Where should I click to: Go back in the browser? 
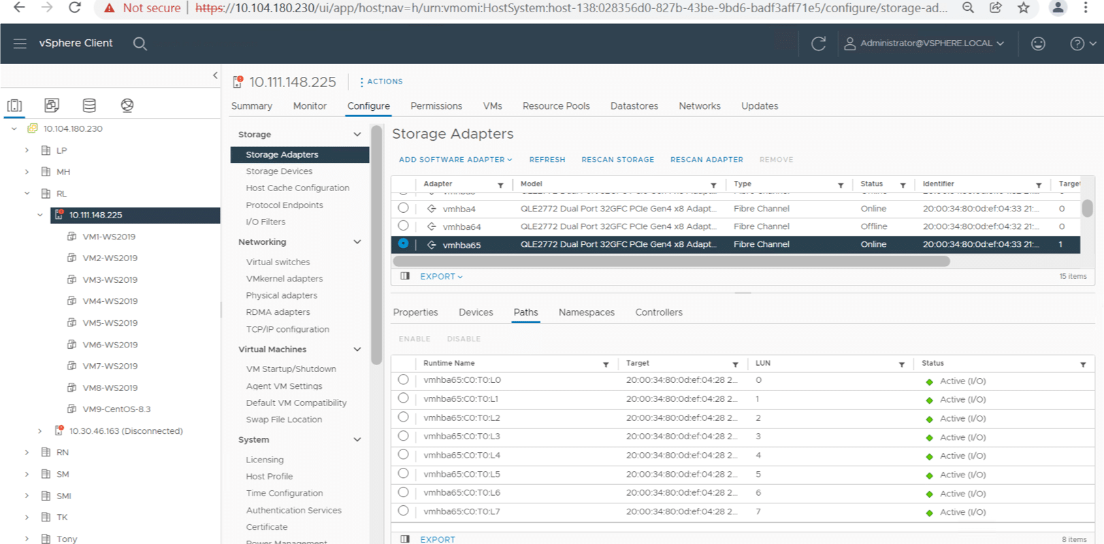pyautogui.click(x=19, y=7)
